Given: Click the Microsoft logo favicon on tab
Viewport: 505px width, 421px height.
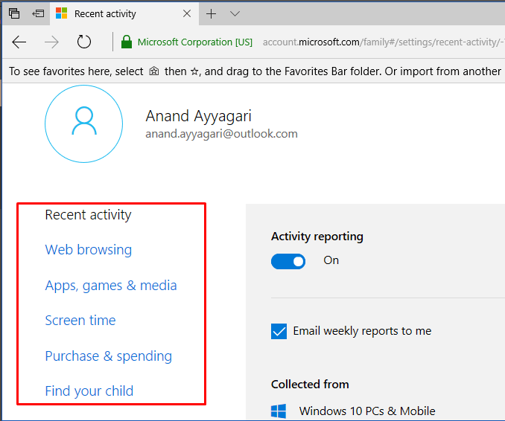Looking at the screenshot, I should (x=62, y=13).
